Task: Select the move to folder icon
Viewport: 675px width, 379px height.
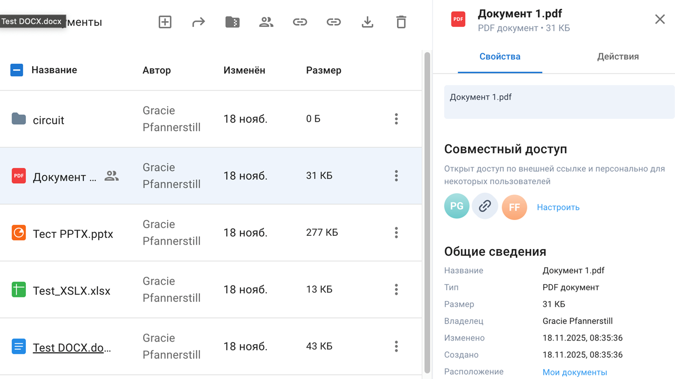Action: click(232, 22)
